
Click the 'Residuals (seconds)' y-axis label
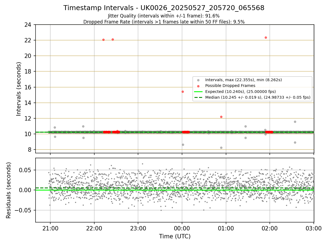pyautogui.click(x=8, y=190)
